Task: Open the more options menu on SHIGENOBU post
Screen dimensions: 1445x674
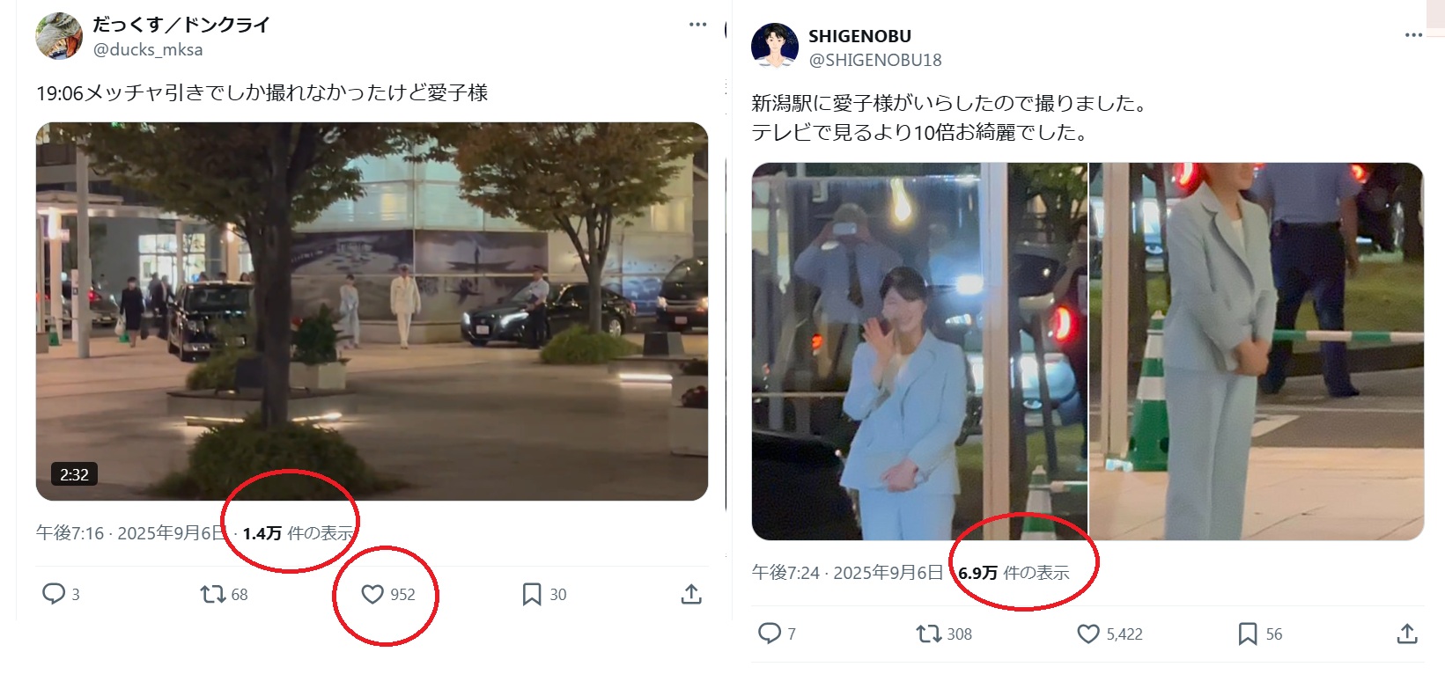Action: (1414, 35)
